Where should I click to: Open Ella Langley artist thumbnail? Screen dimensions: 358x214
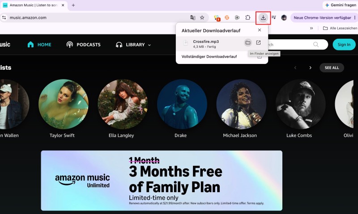123,104
